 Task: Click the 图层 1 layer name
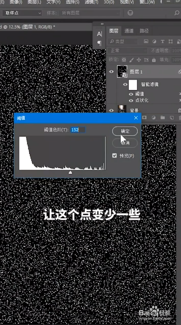[136, 72]
